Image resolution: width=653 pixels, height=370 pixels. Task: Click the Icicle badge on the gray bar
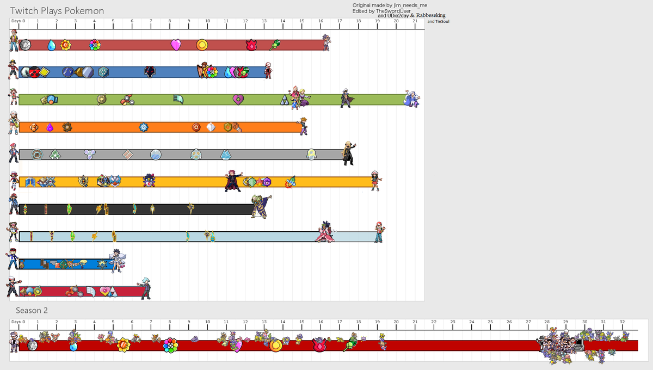click(226, 155)
